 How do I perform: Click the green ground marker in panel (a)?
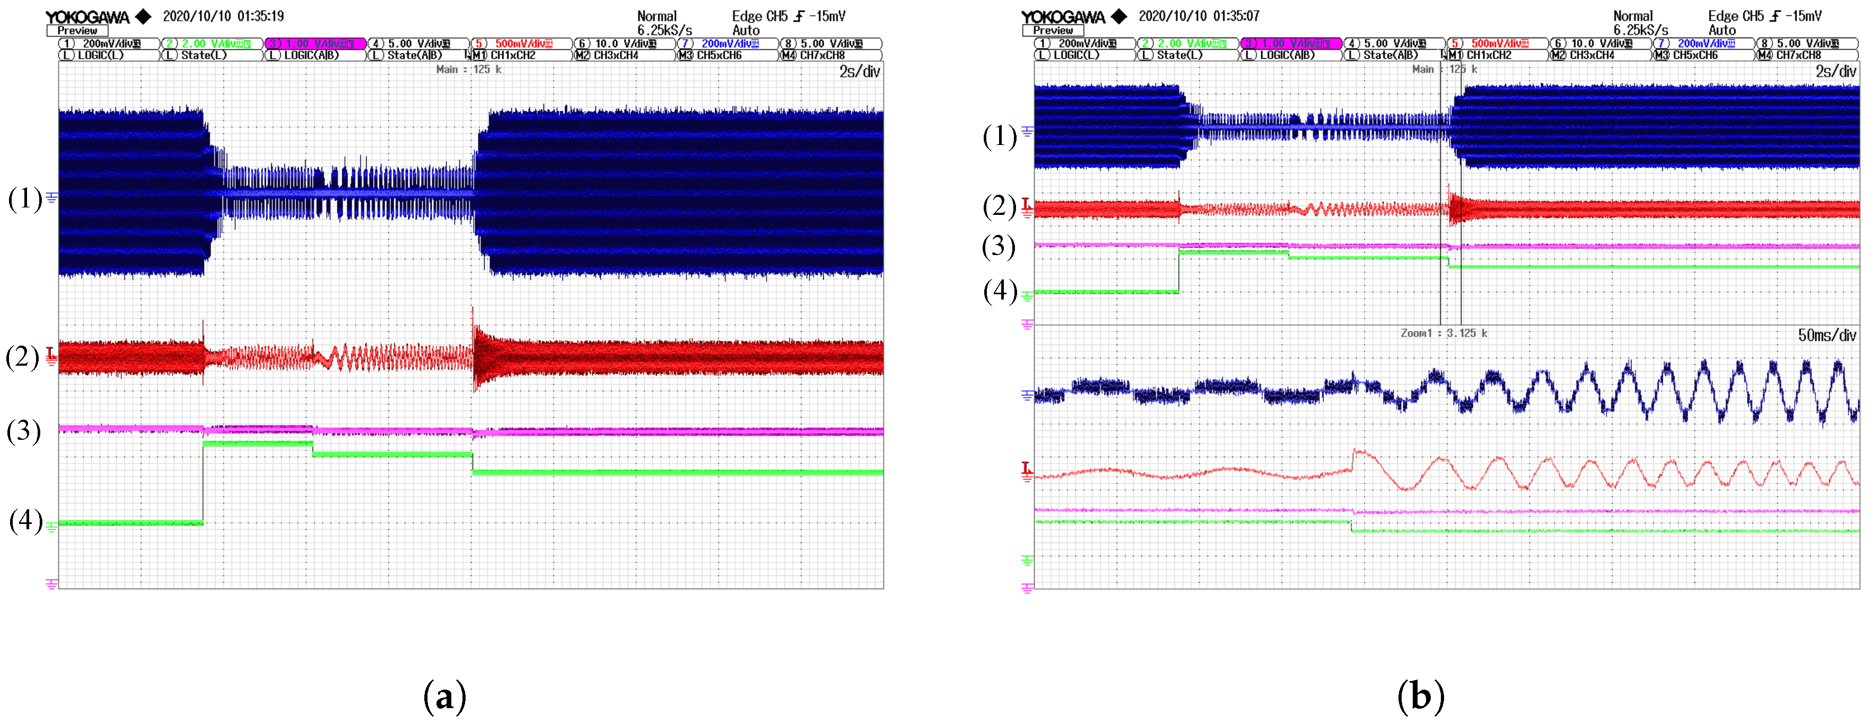tap(51, 527)
